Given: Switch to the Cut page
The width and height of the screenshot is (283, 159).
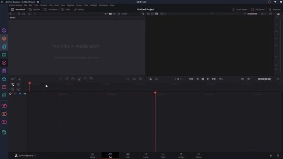Looking at the screenshot, I should pos(110,155).
